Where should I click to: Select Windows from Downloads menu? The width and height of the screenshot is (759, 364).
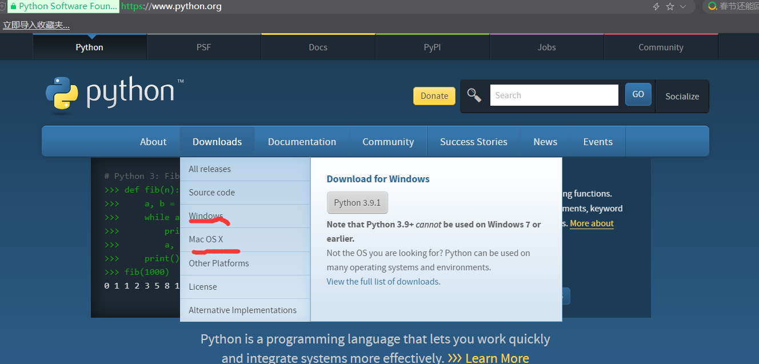click(x=245, y=216)
